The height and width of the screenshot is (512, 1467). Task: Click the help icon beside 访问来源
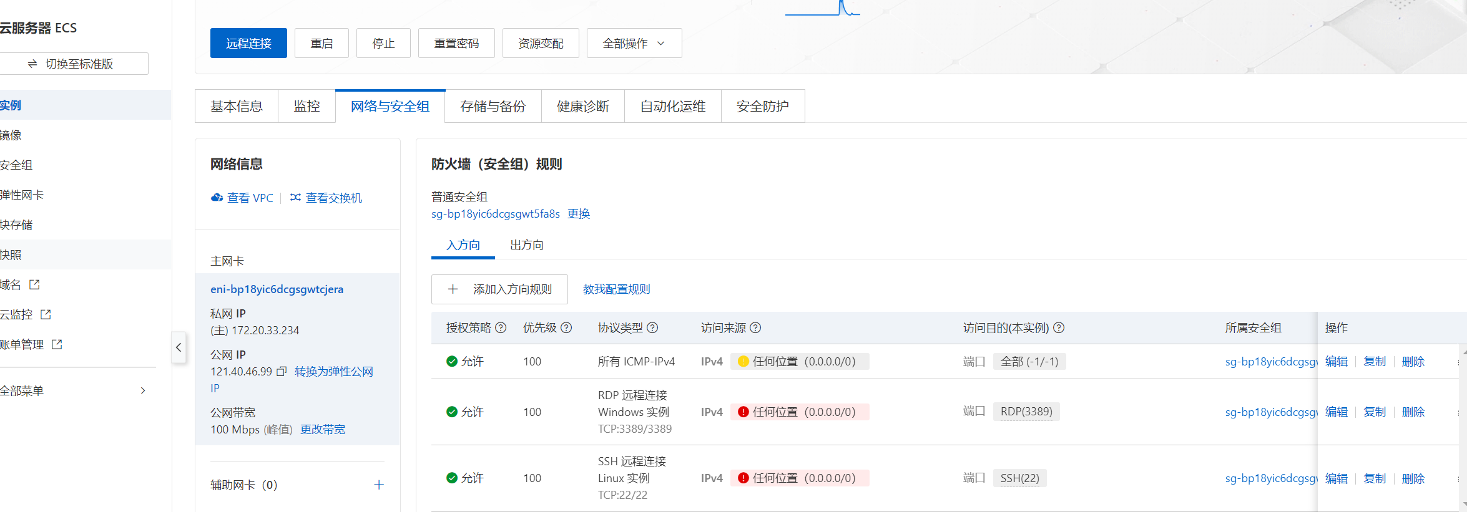tap(755, 328)
